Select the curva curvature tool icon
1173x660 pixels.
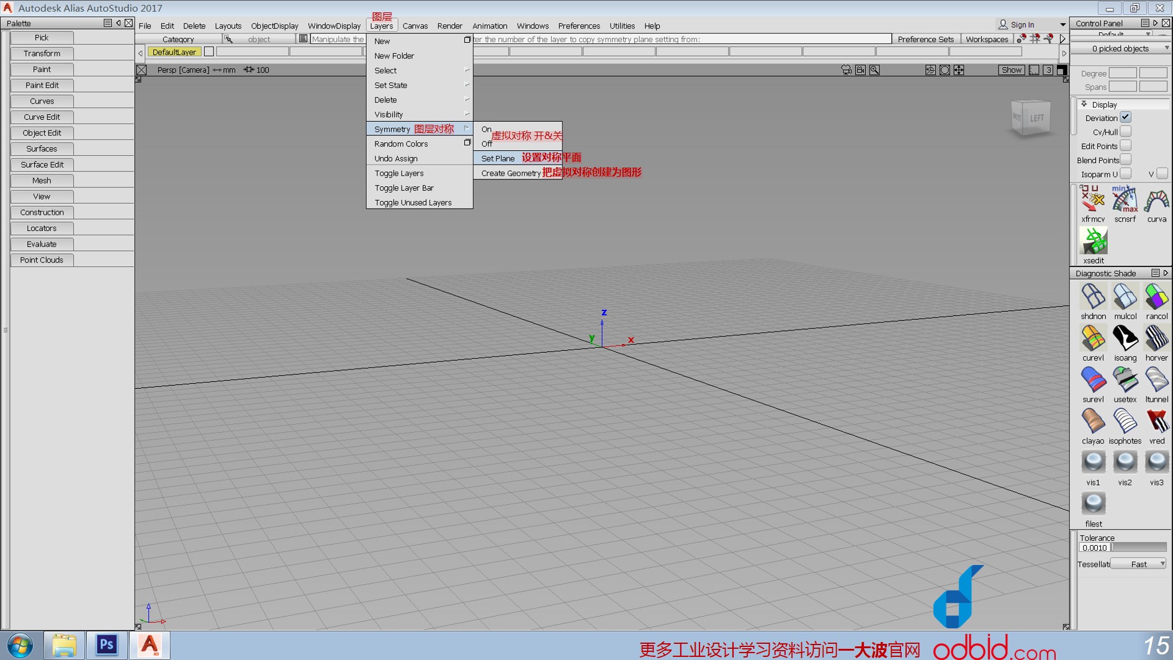(1156, 201)
